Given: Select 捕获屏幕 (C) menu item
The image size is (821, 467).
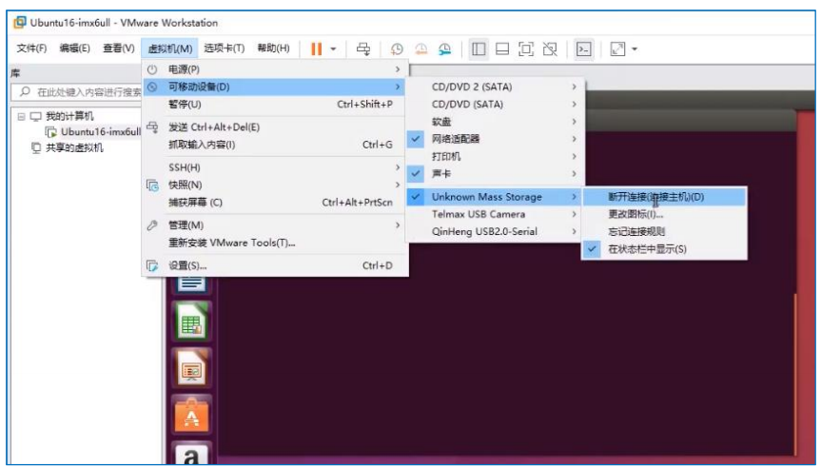Looking at the screenshot, I should pos(274,203).
